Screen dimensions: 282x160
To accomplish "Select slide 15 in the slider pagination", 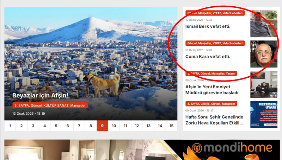I will tap(171, 126).
